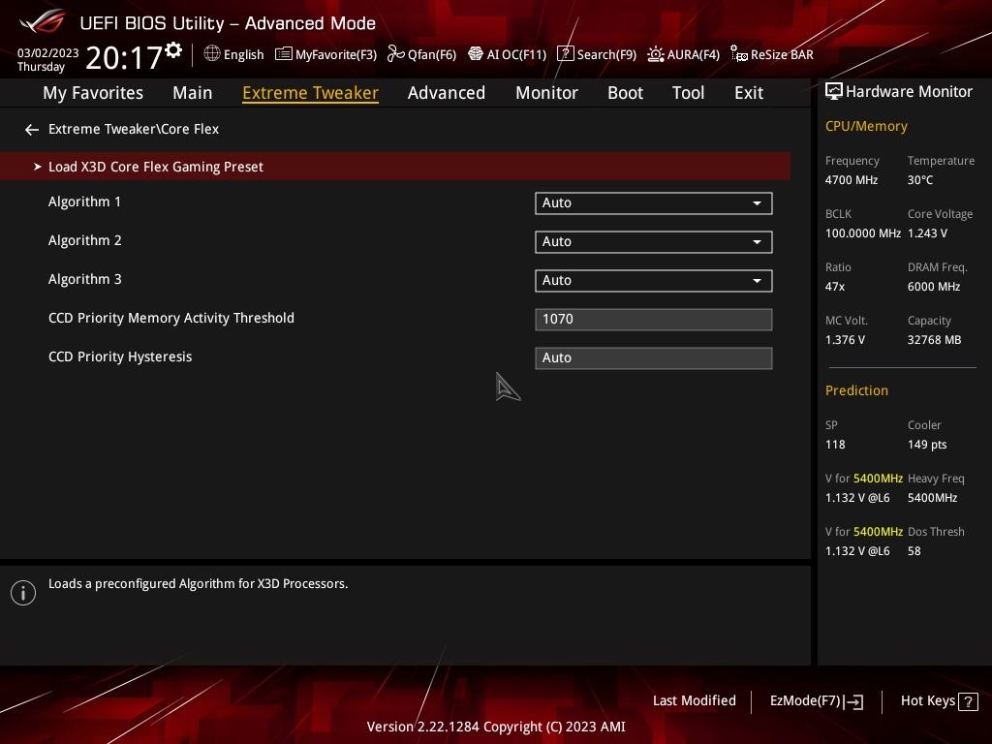Click the 100.0000 MHz BCLK value
This screenshot has width=992, height=744.
862,233
